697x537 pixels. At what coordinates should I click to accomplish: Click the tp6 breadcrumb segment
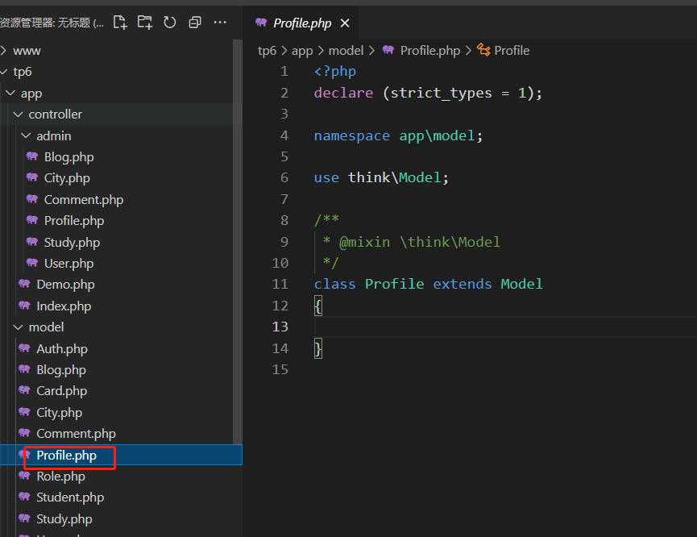click(268, 51)
